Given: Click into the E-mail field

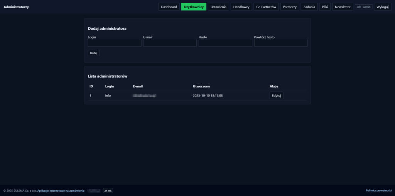Looking at the screenshot, I should pyautogui.click(x=170, y=43).
